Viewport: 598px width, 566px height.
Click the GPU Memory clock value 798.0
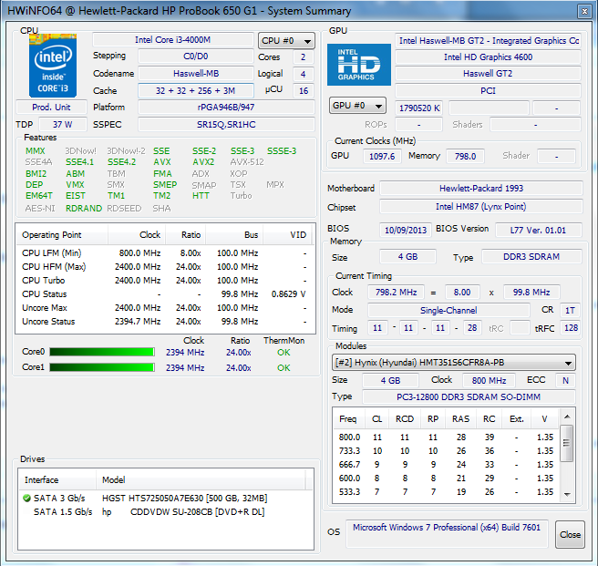(465, 157)
